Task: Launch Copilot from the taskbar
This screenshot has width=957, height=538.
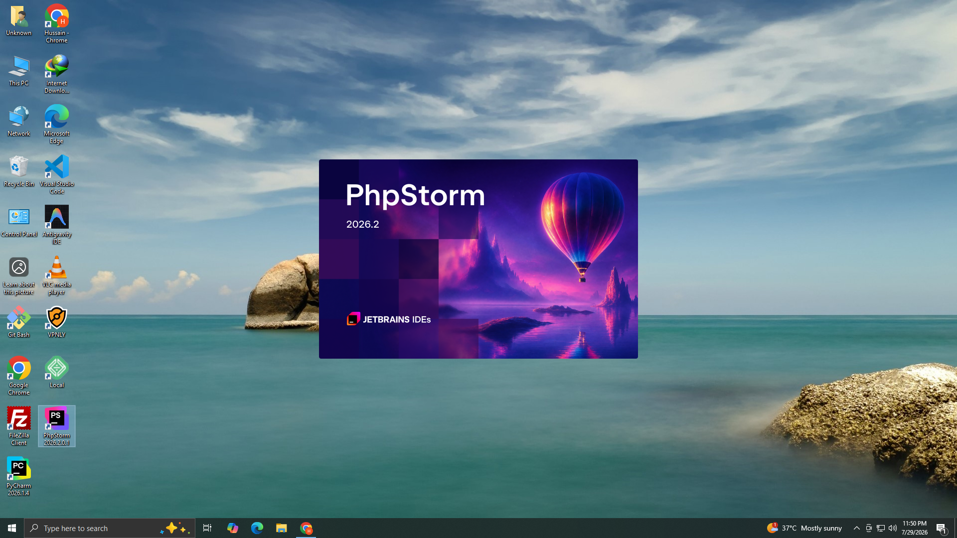Action: [232, 528]
